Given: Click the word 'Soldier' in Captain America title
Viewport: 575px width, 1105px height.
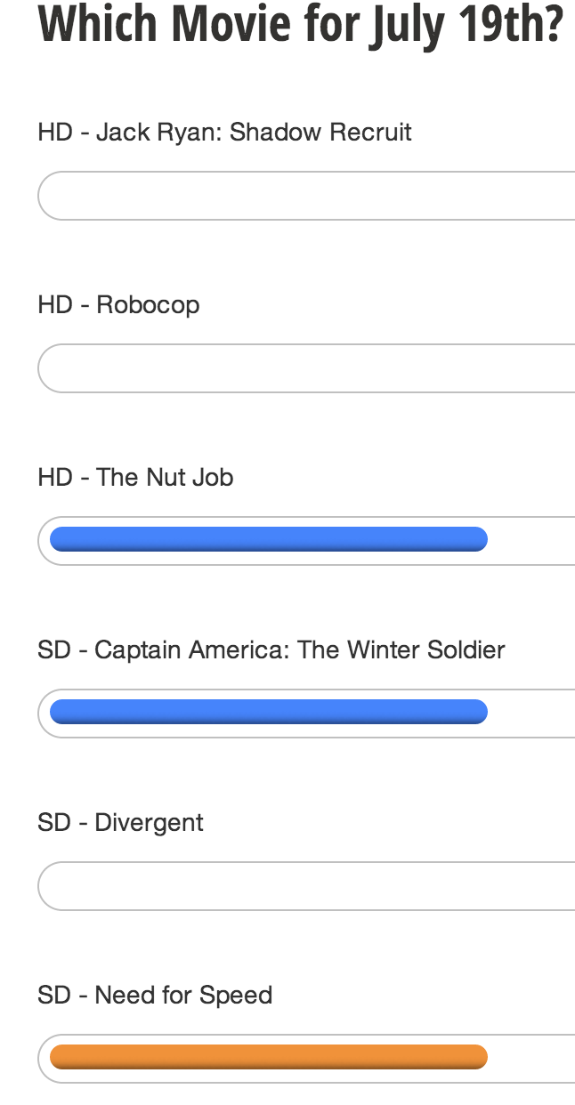Looking at the screenshot, I should point(465,650).
